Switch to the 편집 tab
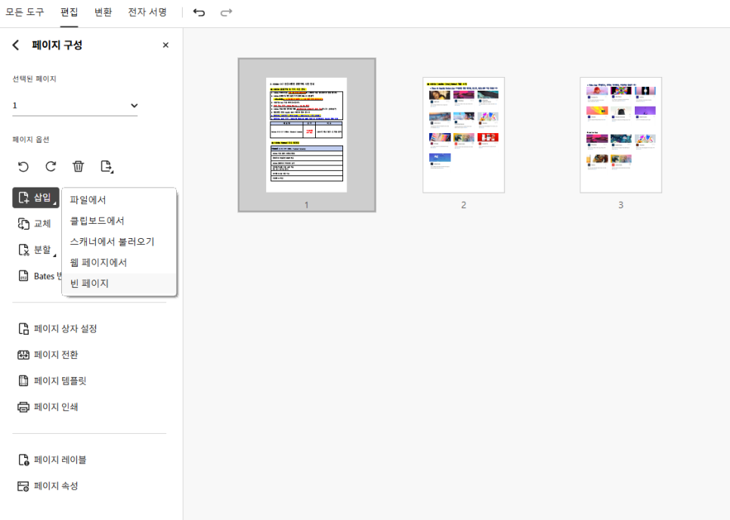 click(x=70, y=12)
